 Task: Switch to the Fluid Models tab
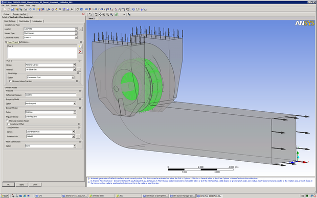click(24, 21)
